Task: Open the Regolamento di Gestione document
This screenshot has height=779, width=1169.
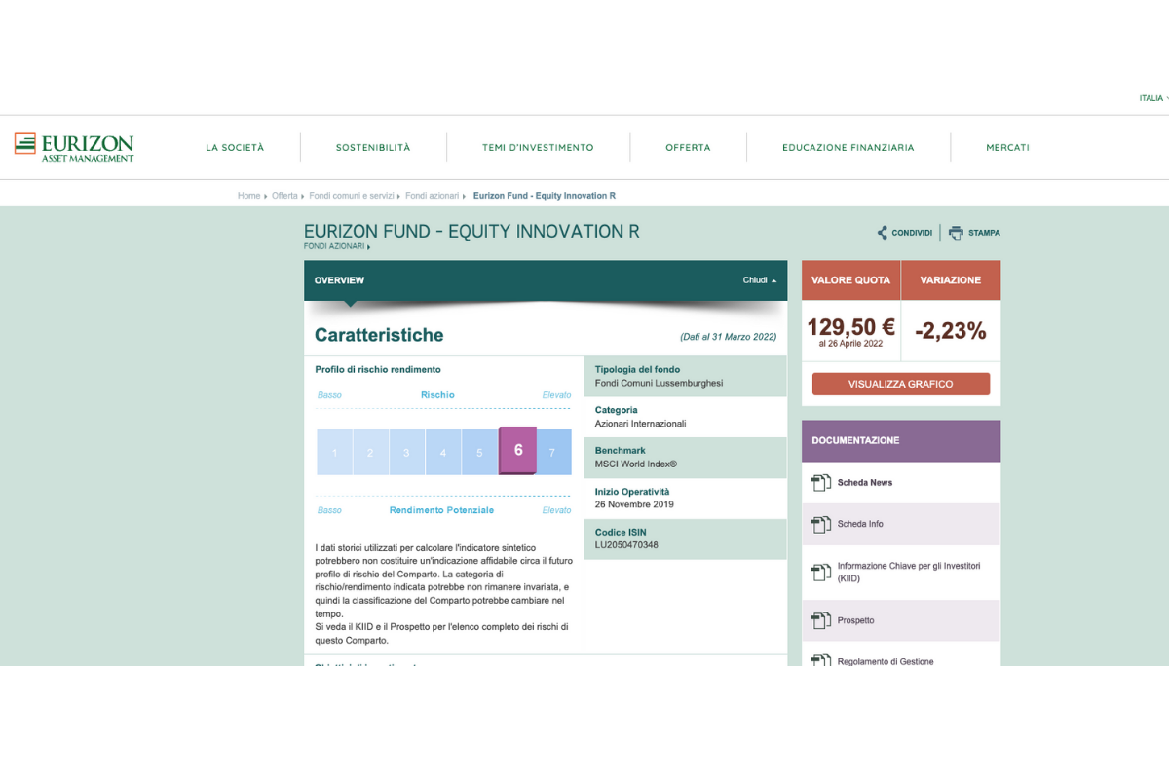Action: 886,661
